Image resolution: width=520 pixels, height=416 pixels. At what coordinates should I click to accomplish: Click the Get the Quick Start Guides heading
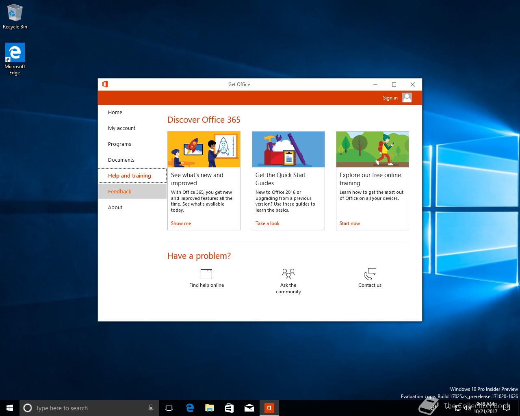[281, 179]
